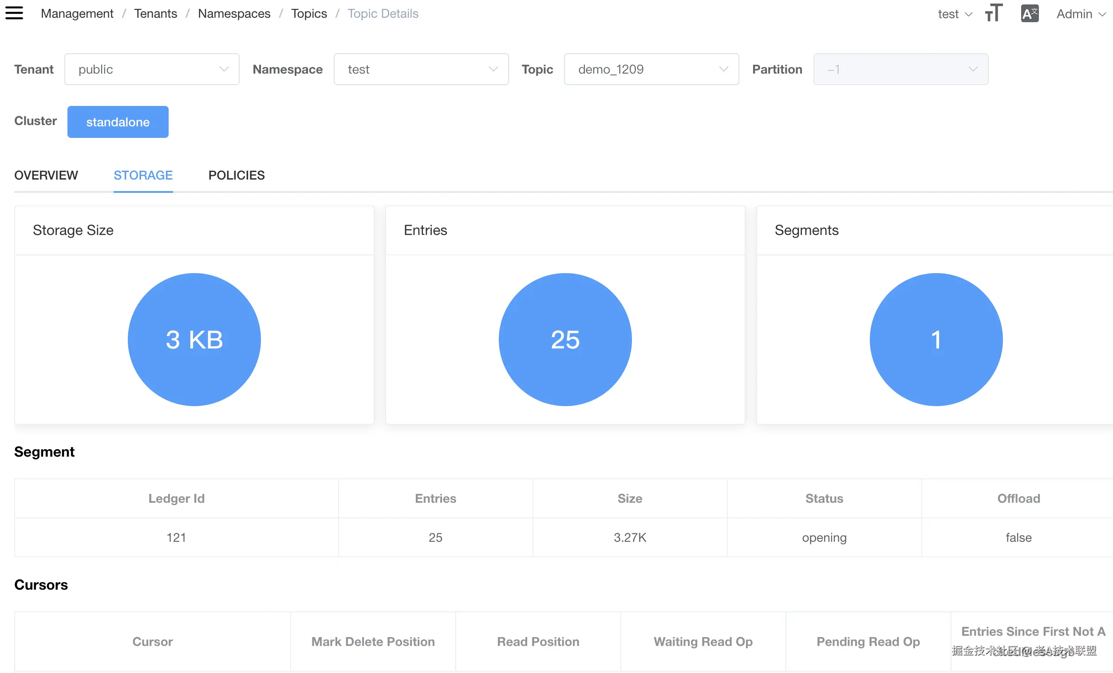Image resolution: width=1113 pixels, height=673 pixels.
Task: Toggle the hamburger sidebar menu icon
Action: click(x=14, y=13)
